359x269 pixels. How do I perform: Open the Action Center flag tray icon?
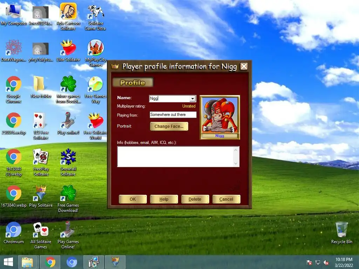(x=309, y=262)
